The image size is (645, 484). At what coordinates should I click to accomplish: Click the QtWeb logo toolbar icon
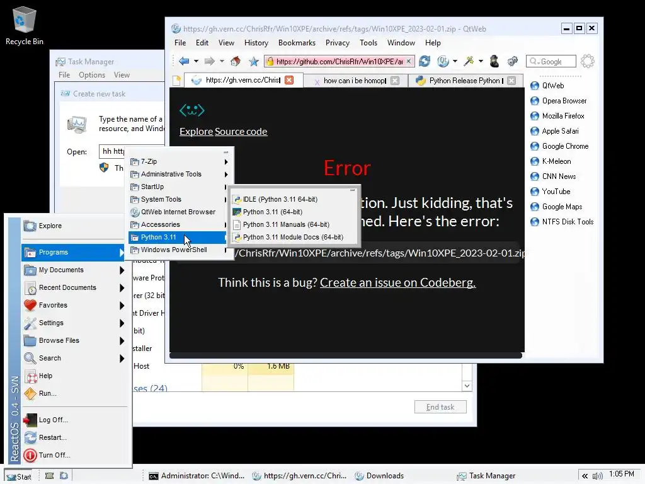(x=443, y=61)
